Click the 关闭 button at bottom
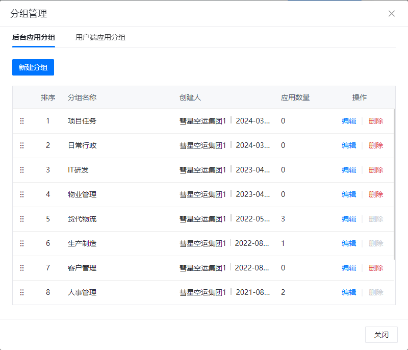408x350 pixels. pyautogui.click(x=381, y=335)
